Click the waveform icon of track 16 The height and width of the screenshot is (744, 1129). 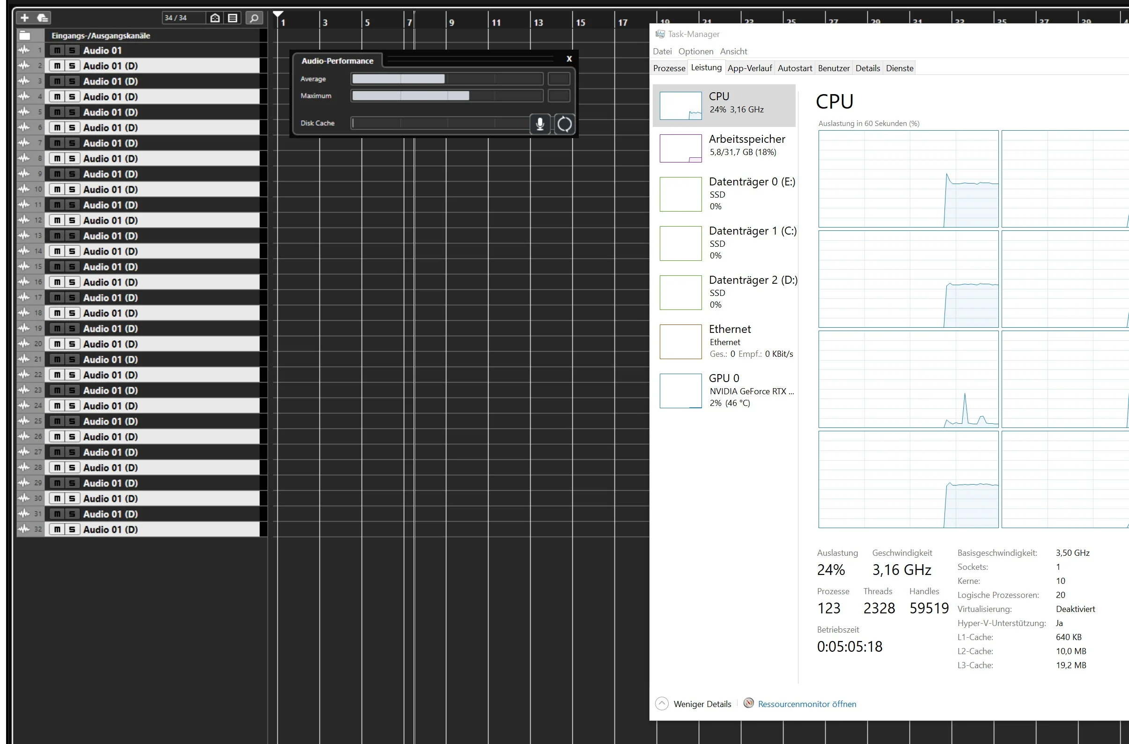(x=23, y=282)
